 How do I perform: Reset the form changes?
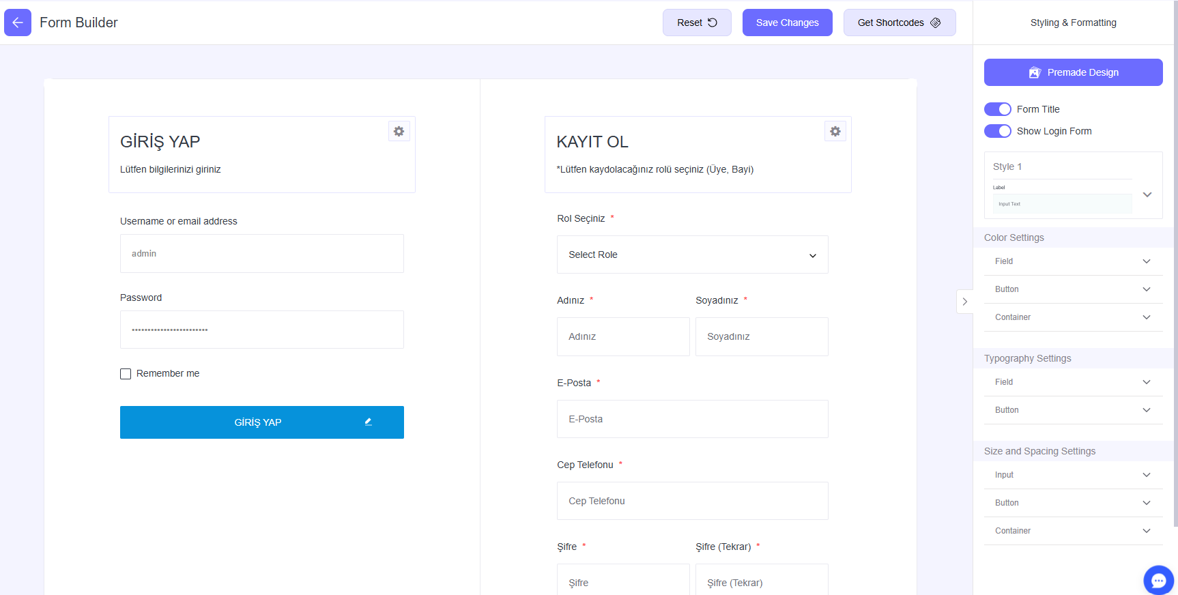pyautogui.click(x=697, y=23)
